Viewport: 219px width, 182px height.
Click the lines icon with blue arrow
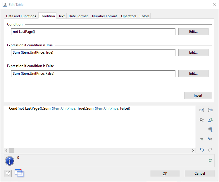tap(210, 140)
